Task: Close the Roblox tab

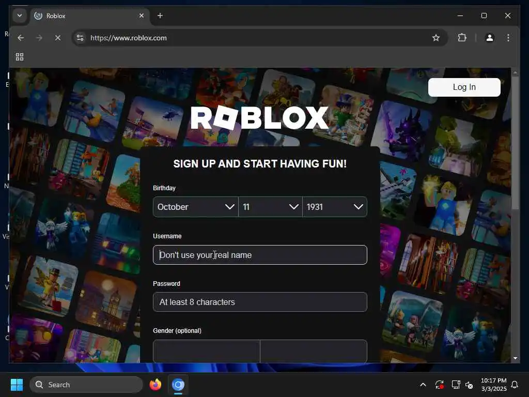Action: 142,16
